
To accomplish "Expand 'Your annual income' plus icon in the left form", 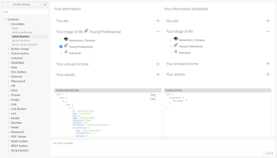I will 158,64.
